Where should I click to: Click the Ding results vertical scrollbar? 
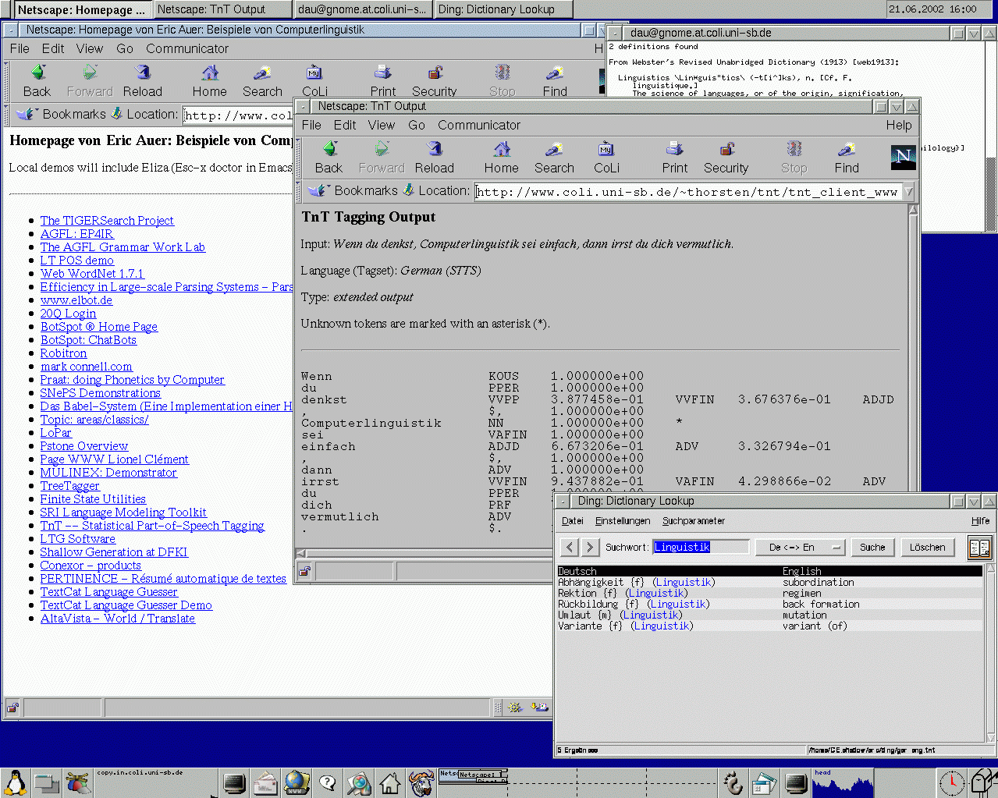click(992, 654)
